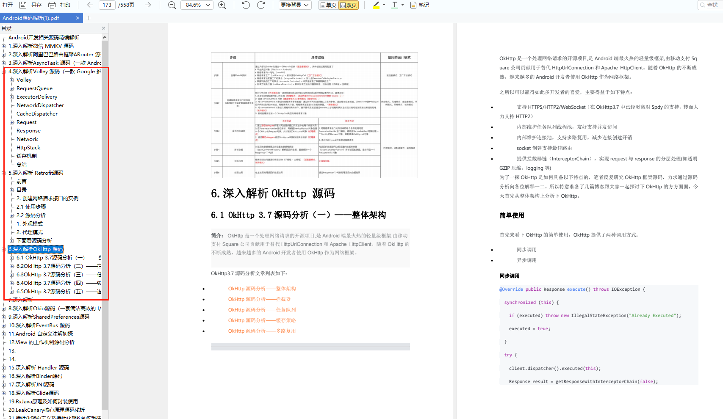Expand 1.深入解析微信 MMKV 源码 node
The image size is (723, 419).
coord(4,46)
